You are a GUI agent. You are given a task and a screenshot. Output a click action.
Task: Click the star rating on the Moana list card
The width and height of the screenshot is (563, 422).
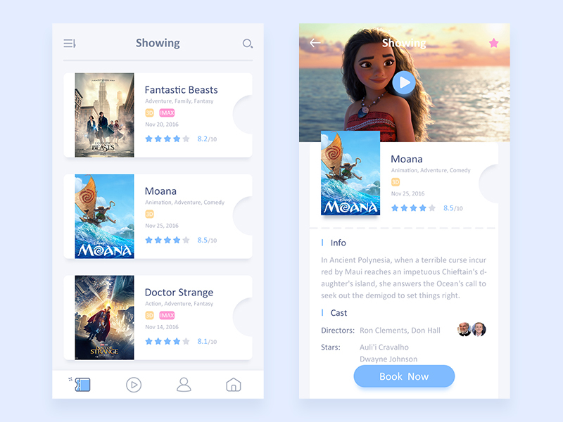(x=167, y=240)
